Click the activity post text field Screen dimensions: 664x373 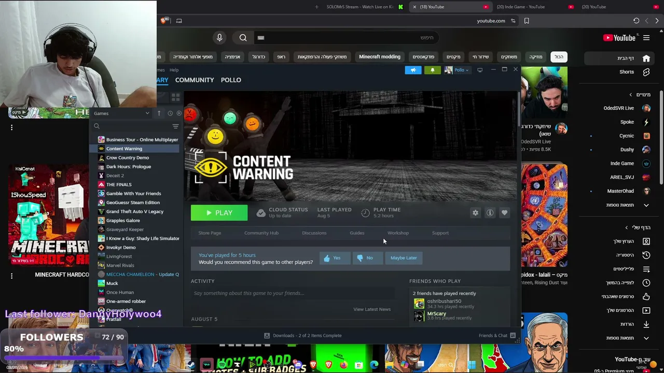(293, 293)
